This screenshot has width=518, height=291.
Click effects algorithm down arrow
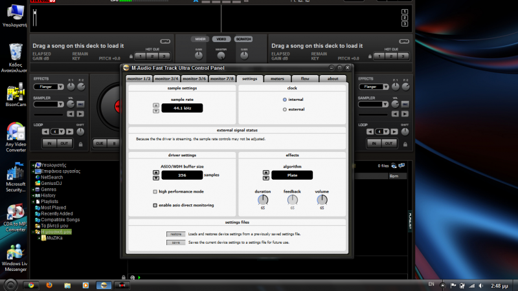tap(266, 178)
